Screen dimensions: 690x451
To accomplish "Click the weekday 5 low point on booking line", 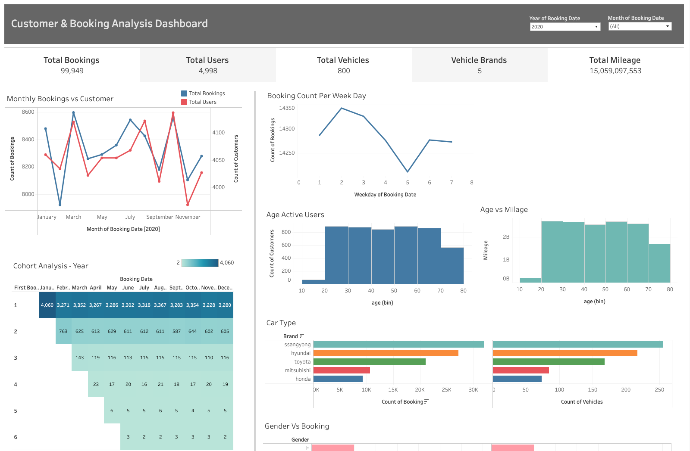I will tap(408, 172).
